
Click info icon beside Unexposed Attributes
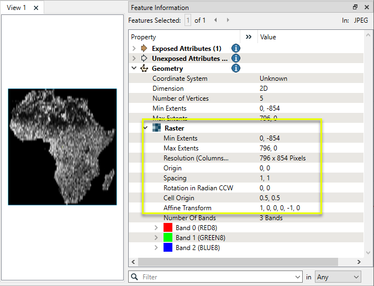[236, 59]
